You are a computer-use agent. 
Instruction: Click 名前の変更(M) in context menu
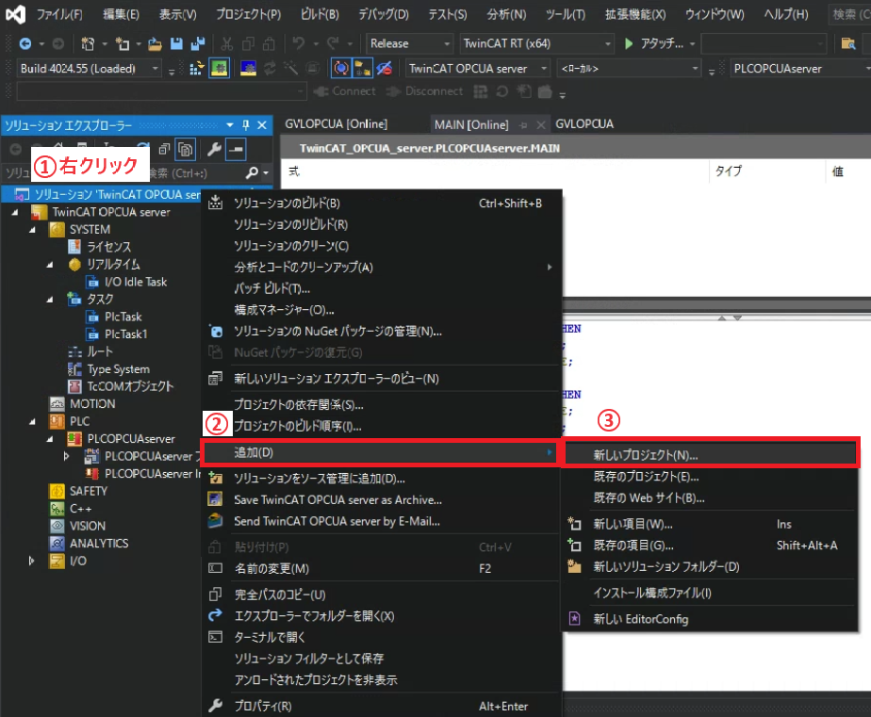[x=380, y=569]
